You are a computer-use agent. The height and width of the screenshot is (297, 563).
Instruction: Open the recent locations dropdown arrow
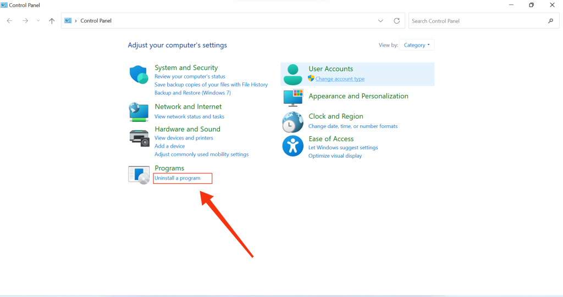point(38,21)
